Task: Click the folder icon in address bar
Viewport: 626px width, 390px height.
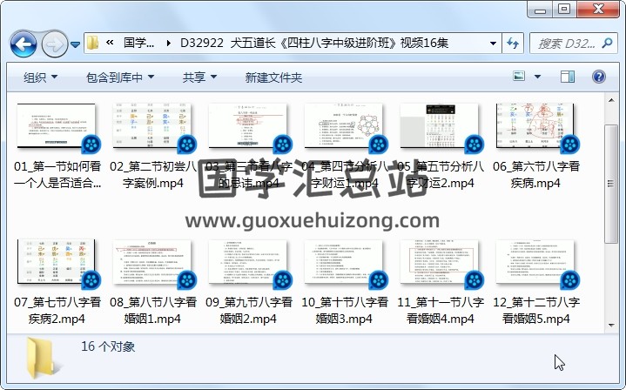Action: coord(92,43)
